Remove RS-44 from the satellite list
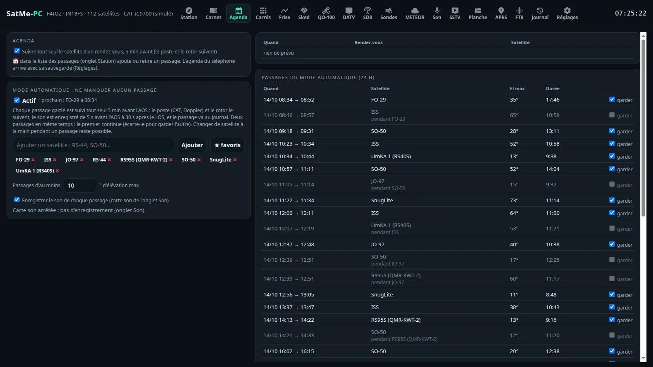The height and width of the screenshot is (367, 653). point(109,160)
